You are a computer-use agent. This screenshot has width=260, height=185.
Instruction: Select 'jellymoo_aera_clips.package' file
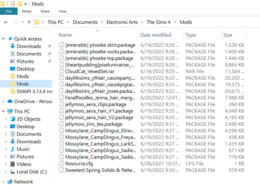tap(96, 104)
